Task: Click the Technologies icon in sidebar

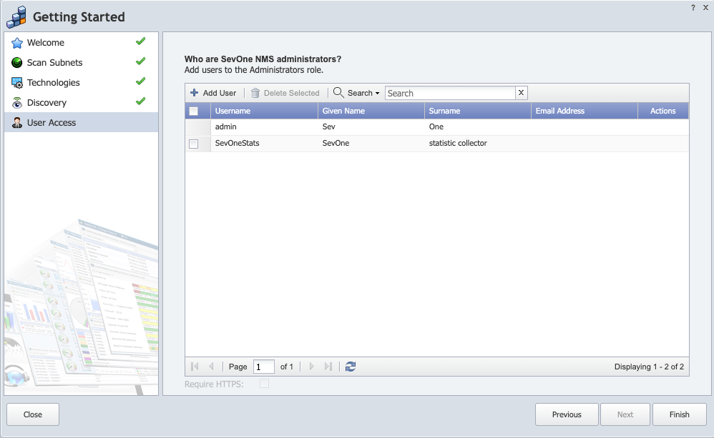Action: pyautogui.click(x=17, y=83)
